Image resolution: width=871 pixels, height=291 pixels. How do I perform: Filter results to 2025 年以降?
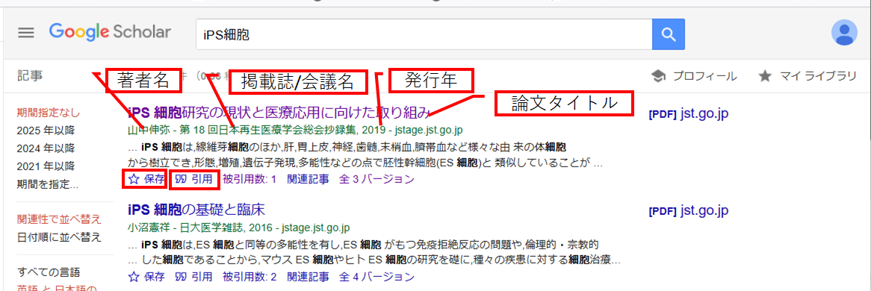(46, 131)
